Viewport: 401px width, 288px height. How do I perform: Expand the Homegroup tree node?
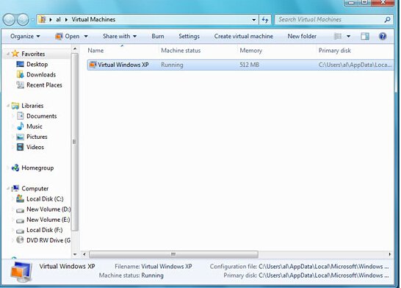pos(8,168)
